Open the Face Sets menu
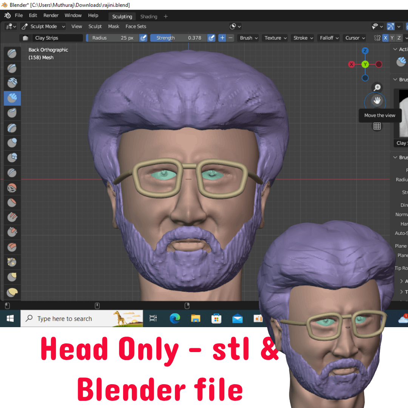The height and width of the screenshot is (408, 408). click(x=136, y=26)
